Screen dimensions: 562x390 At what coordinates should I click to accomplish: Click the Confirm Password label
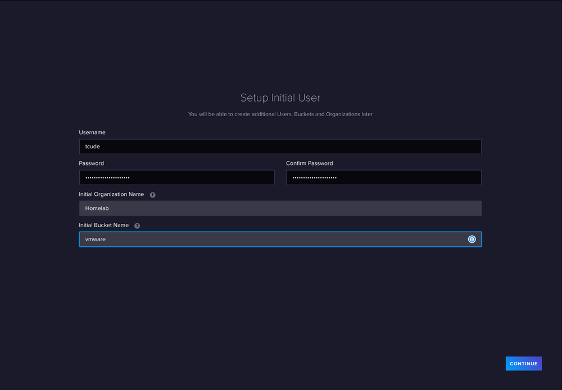[x=309, y=163]
